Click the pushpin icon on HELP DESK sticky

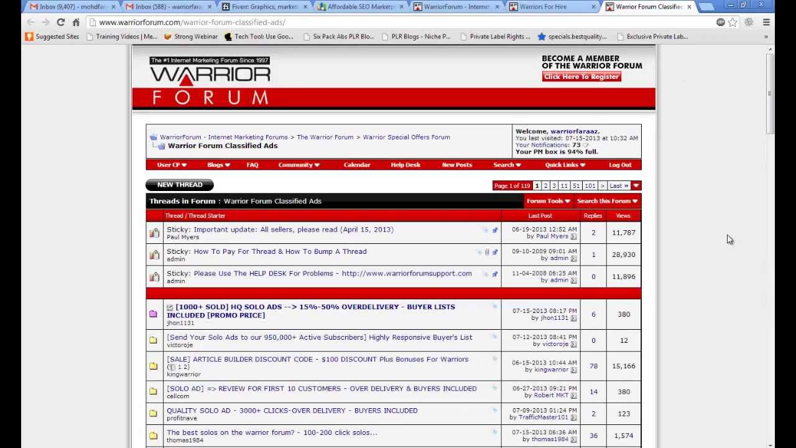[x=495, y=274]
